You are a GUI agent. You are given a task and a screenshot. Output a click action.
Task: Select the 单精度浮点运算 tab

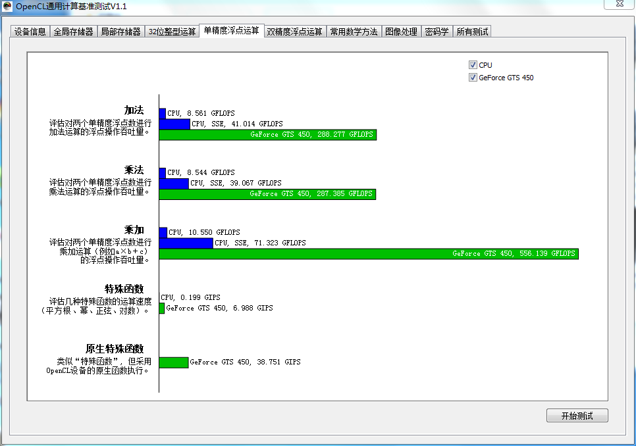tap(232, 30)
